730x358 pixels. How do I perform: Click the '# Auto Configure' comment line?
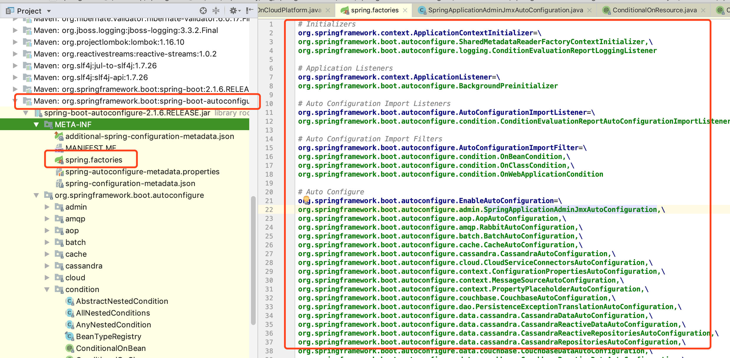point(331,192)
